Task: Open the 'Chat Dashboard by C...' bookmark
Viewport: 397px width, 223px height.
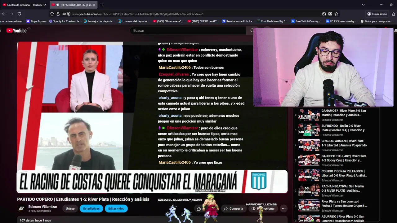Action: [272, 21]
